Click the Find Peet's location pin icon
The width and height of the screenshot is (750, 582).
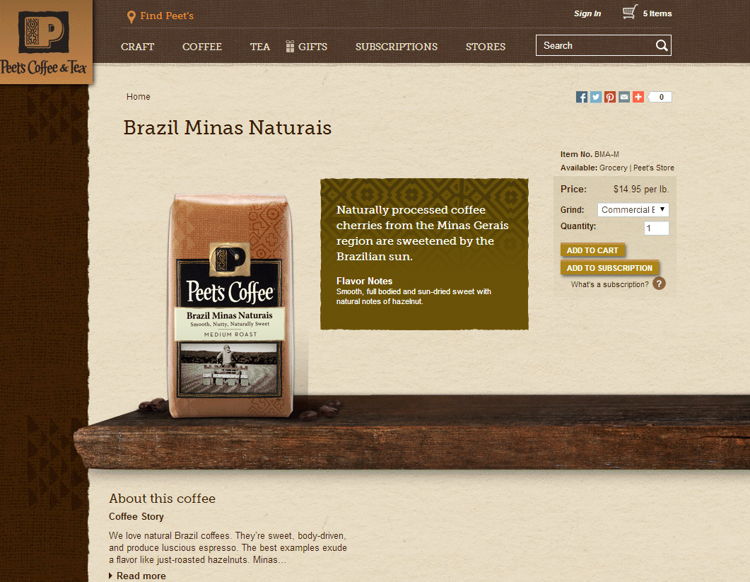[x=131, y=17]
